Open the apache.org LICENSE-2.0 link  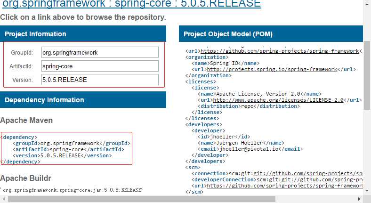click(278, 100)
